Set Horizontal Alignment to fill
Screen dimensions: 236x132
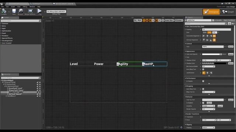coord(214,36)
